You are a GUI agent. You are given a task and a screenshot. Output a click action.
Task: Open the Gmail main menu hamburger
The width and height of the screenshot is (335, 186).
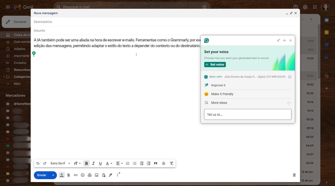click(x=8, y=7)
